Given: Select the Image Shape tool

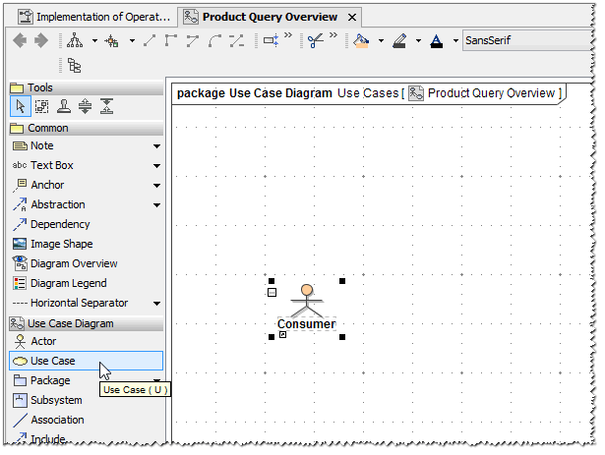Looking at the screenshot, I should 61,244.
